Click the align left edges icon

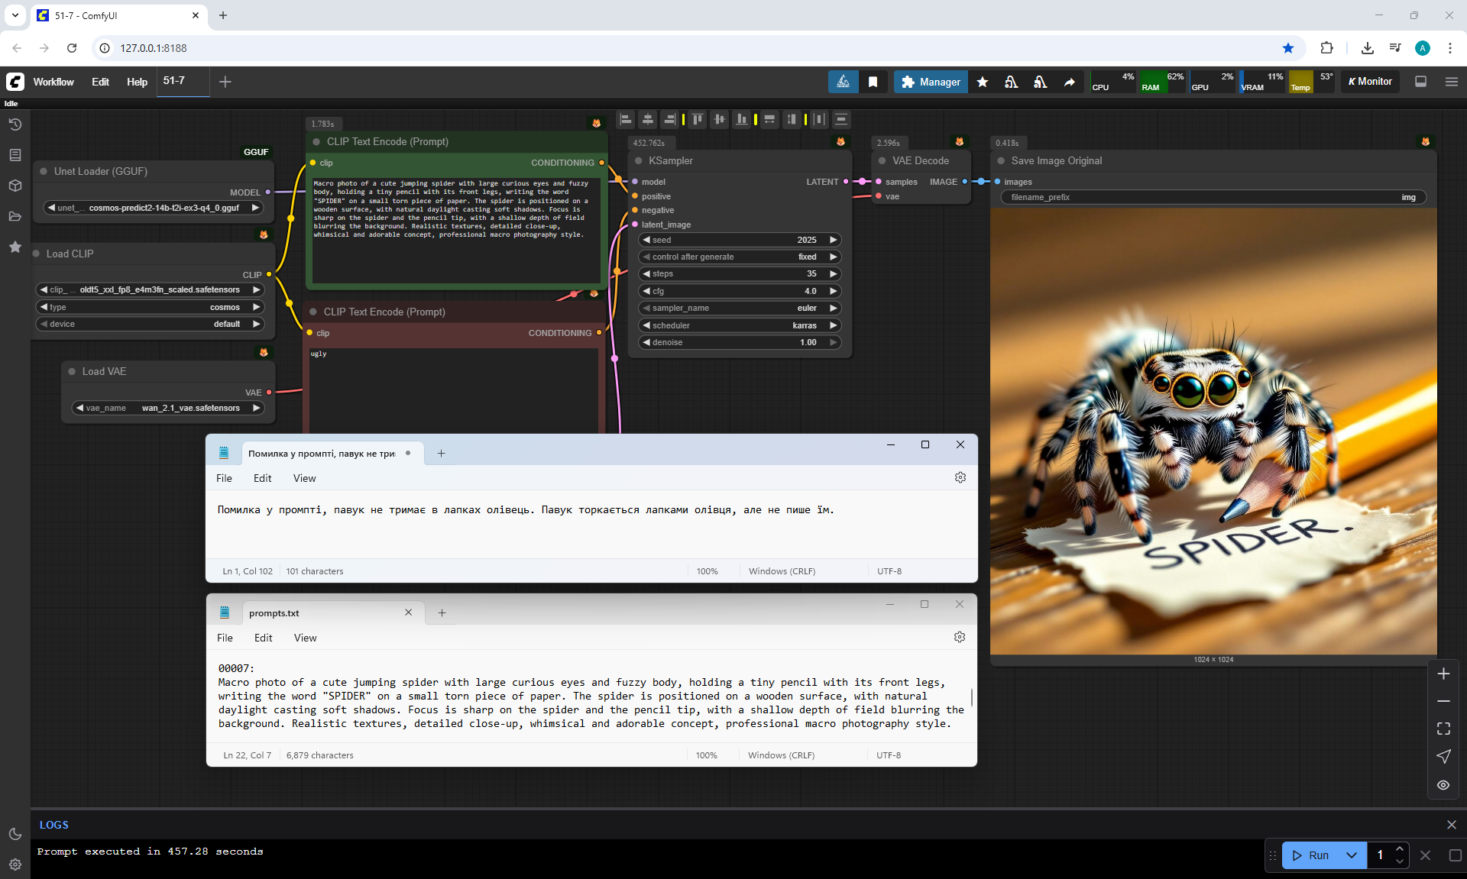626,119
